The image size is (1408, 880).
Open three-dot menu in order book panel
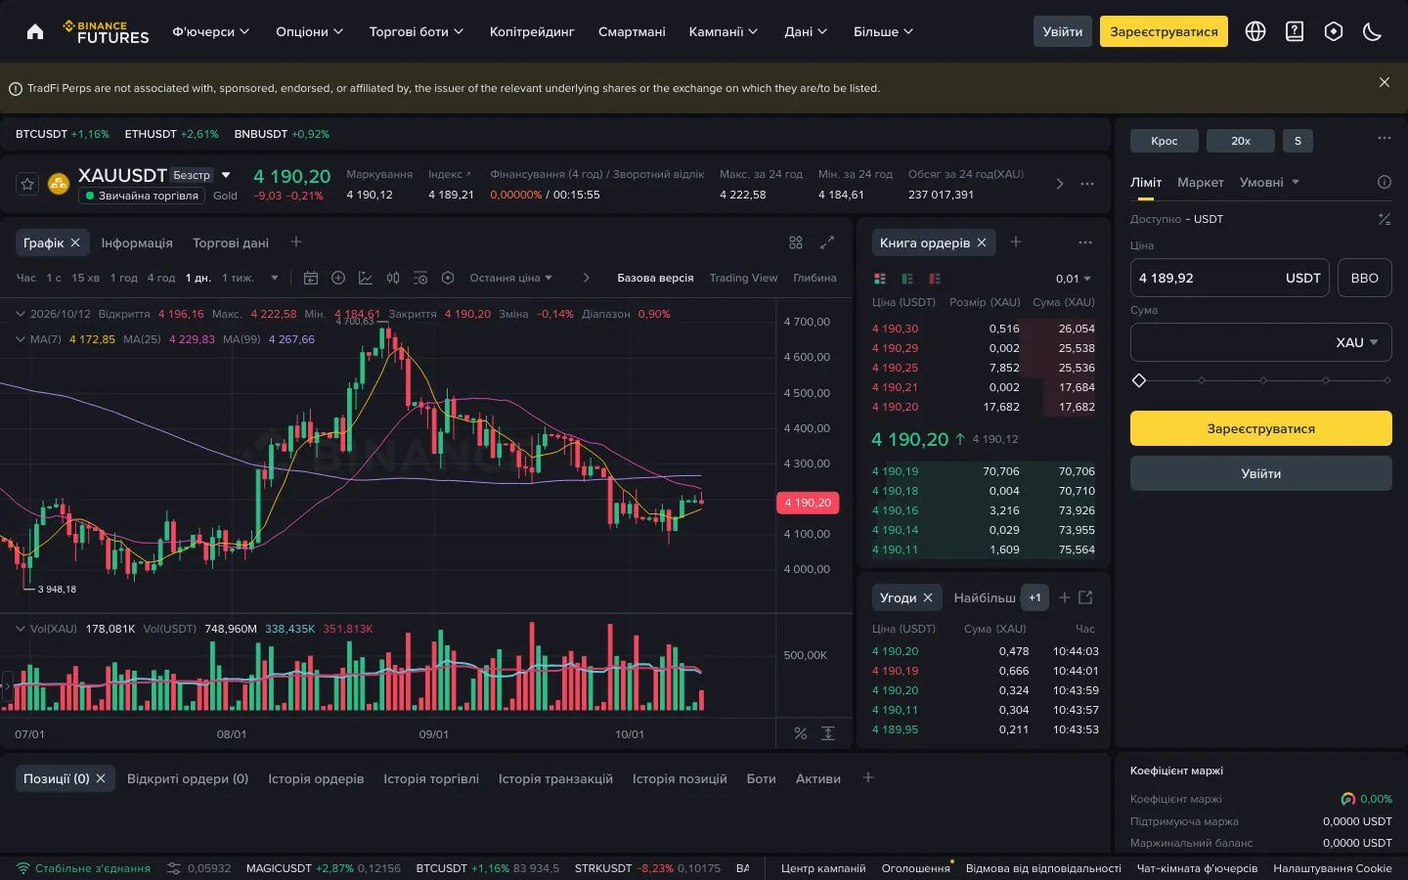(x=1085, y=242)
